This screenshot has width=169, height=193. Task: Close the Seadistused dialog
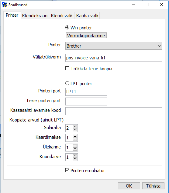(x=161, y=5)
